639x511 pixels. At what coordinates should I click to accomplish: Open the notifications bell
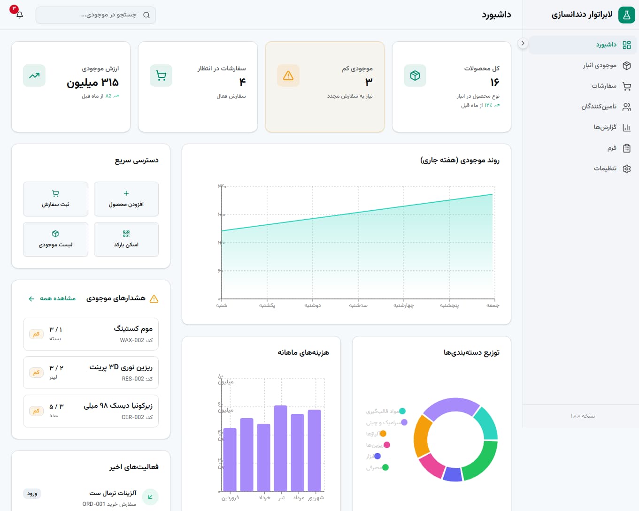[x=20, y=15]
